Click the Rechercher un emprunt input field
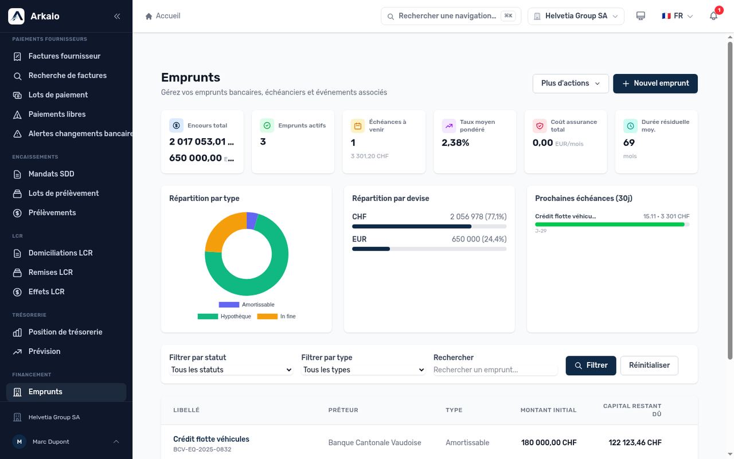This screenshot has height=459, width=734. point(495,370)
